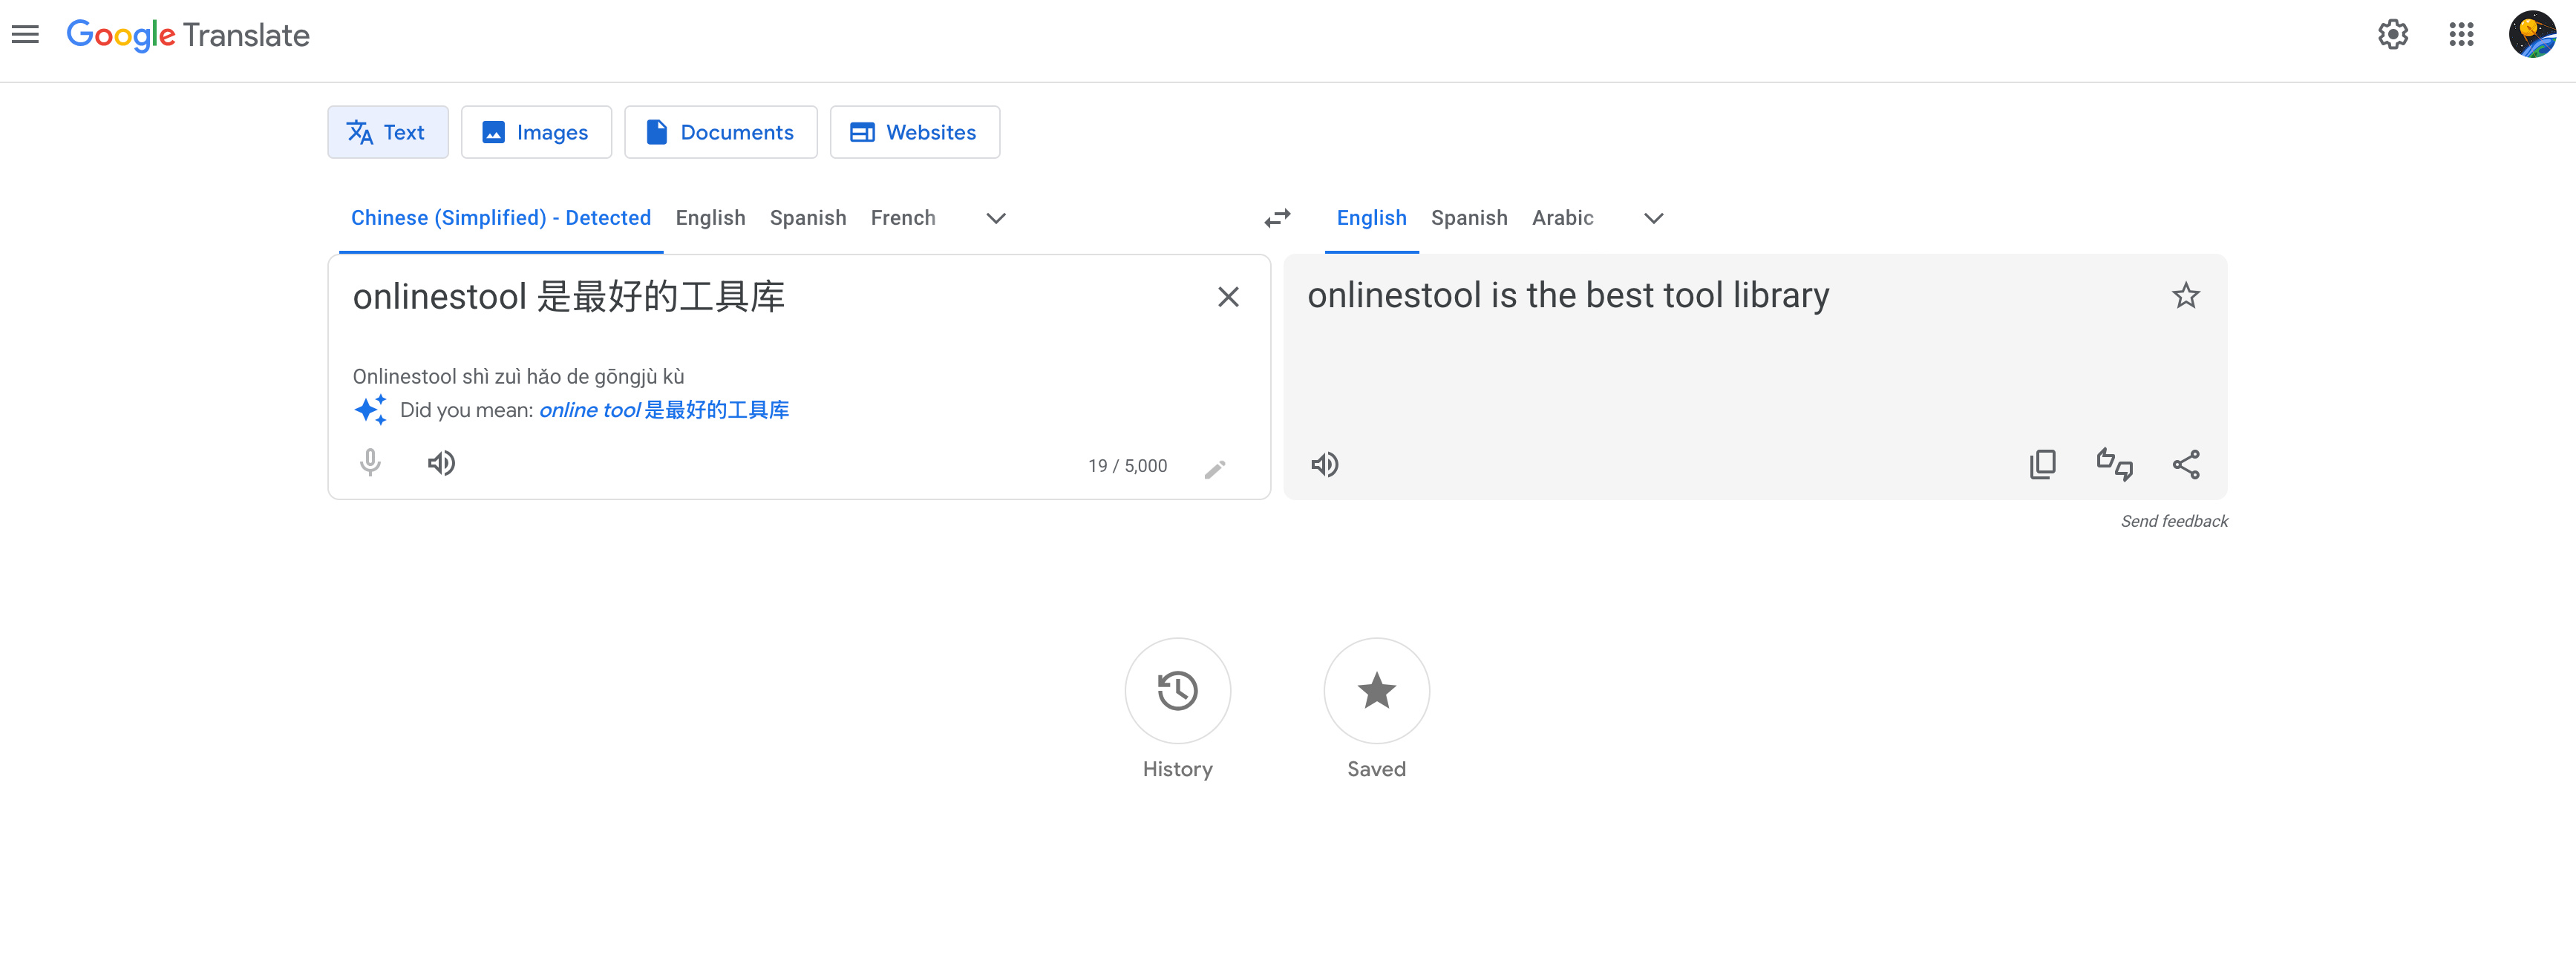Click the speaker/listen icon on translation panel

click(1327, 463)
